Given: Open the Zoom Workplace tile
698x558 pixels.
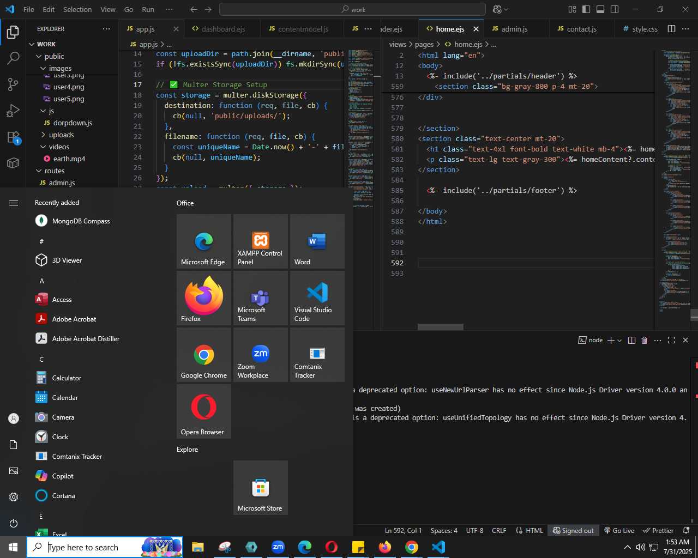Looking at the screenshot, I should pyautogui.click(x=261, y=355).
